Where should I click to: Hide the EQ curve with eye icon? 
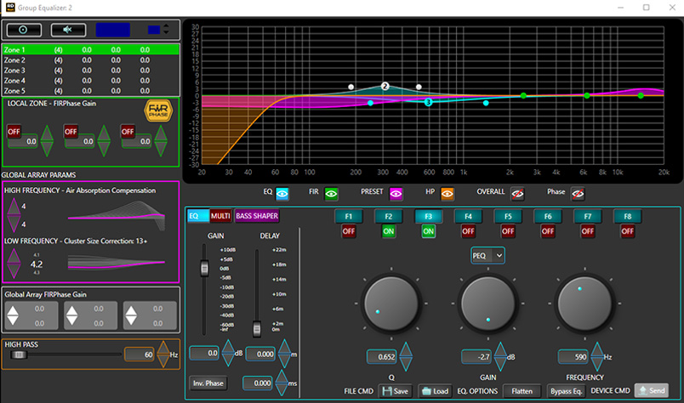tap(283, 194)
